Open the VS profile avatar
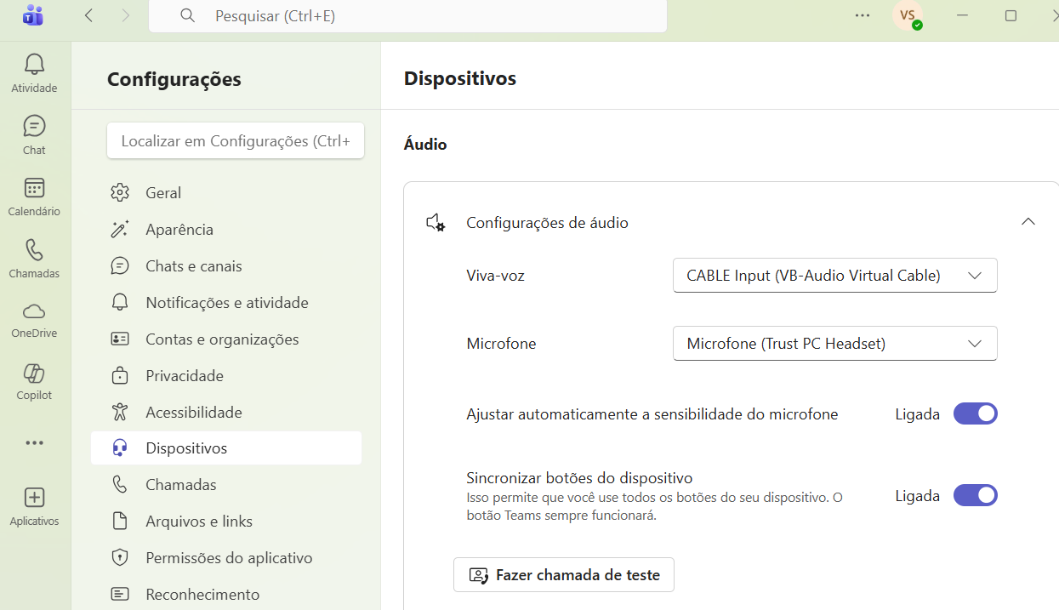This screenshot has height=610, width=1059. tap(908, 15)
